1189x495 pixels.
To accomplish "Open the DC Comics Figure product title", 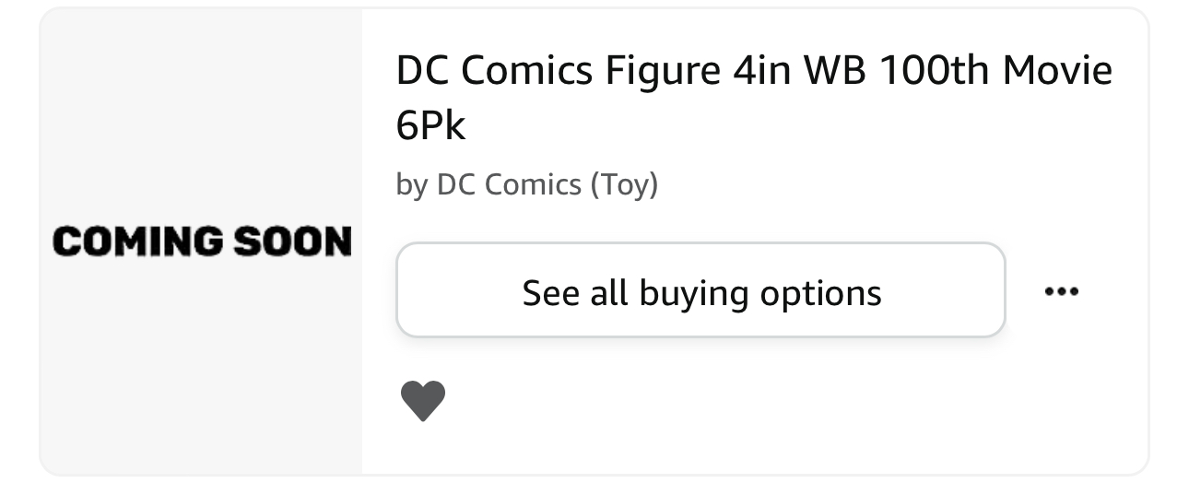I will 753,72.
